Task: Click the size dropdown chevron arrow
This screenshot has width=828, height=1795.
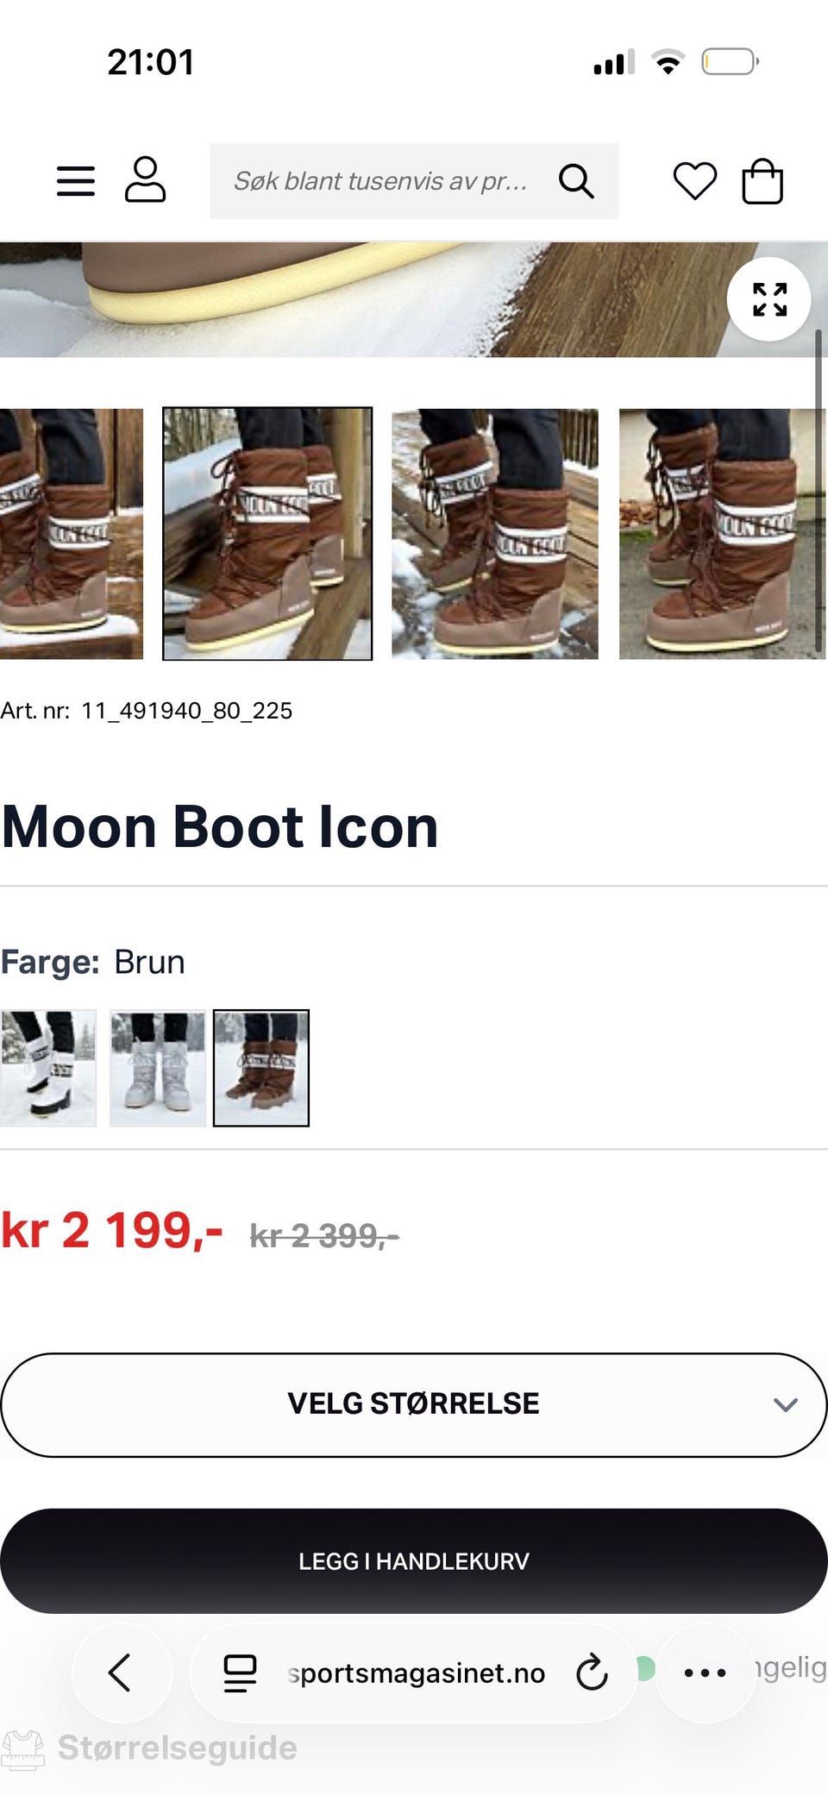Action: point(785,1404)
